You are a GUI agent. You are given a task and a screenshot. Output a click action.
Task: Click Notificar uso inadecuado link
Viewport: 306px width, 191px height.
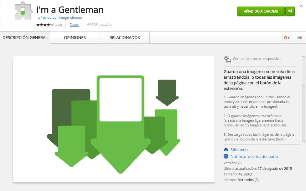254,156
